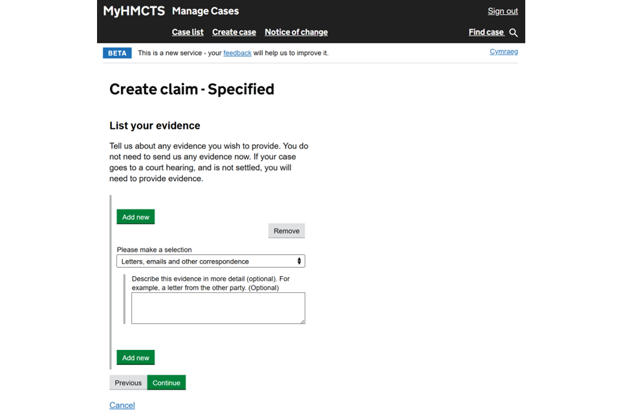Image resolution: width=621 pixels, height=414 pixels.
Task: Focus the evidence description text area
Action: [218, 308]
